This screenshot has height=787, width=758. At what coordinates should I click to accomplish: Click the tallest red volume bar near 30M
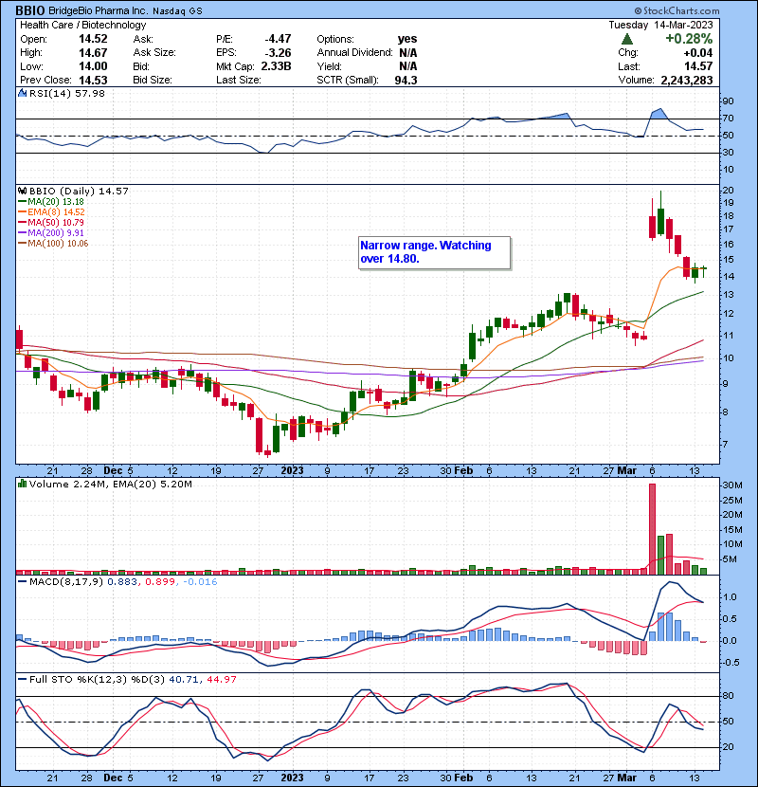point(652,529)
